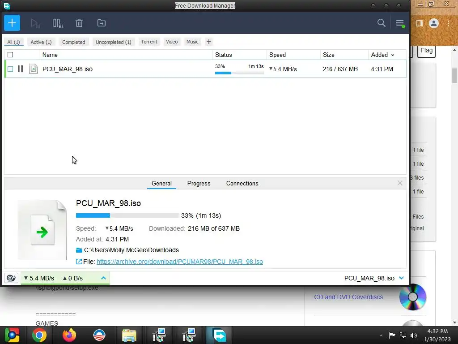Check the PCU_MAR_98.iso row checkbox
Image resolution: width=458 pixels, height=344 pixels.
coord(10,69)
